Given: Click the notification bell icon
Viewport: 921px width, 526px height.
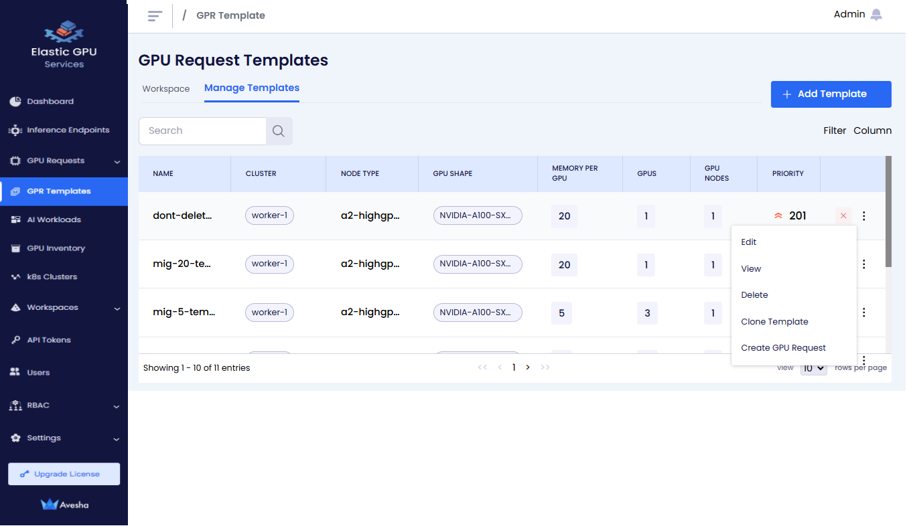Looking at the screenshot, I should [x=876, y=15].
